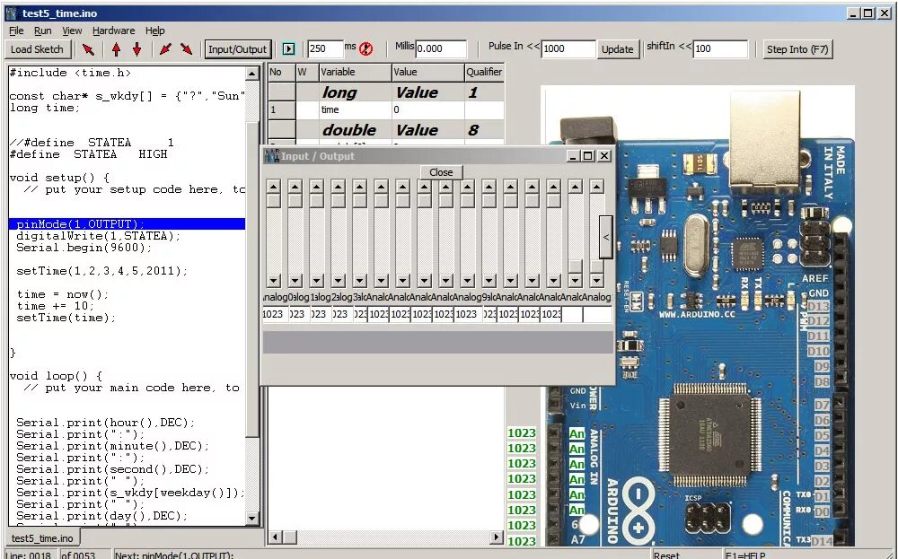Click the 'long' type group row
The width and height of the screenshot is (898, 559).
(x=386, y=92)
